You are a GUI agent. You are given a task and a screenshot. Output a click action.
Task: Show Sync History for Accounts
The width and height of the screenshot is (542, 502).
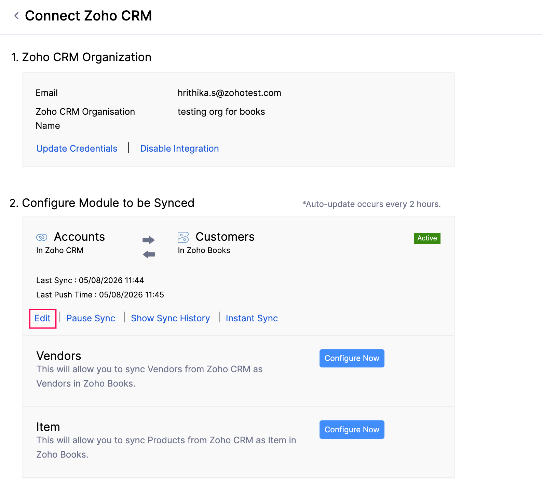(171, 318)
